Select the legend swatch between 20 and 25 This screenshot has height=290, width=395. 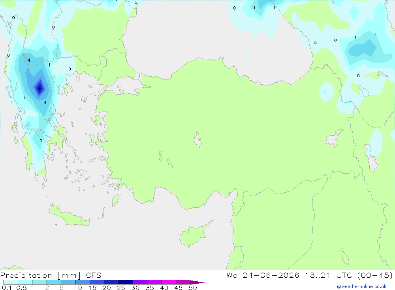tap(111, 282)
